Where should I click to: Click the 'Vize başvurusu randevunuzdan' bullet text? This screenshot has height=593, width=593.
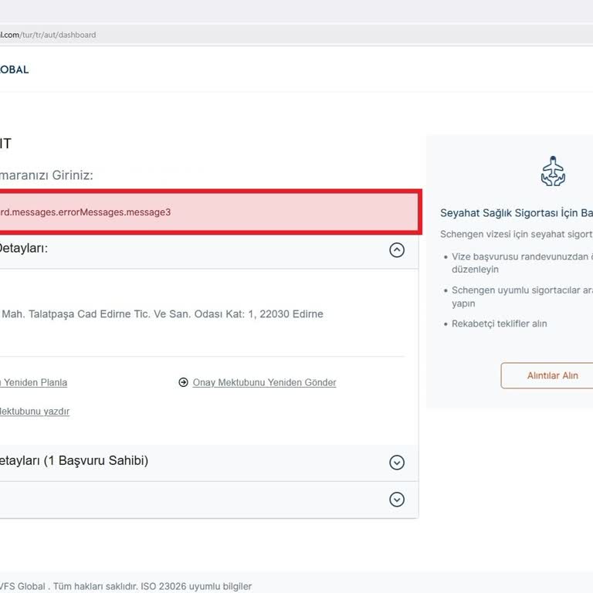pyautogui.click(x=522, y=256)
